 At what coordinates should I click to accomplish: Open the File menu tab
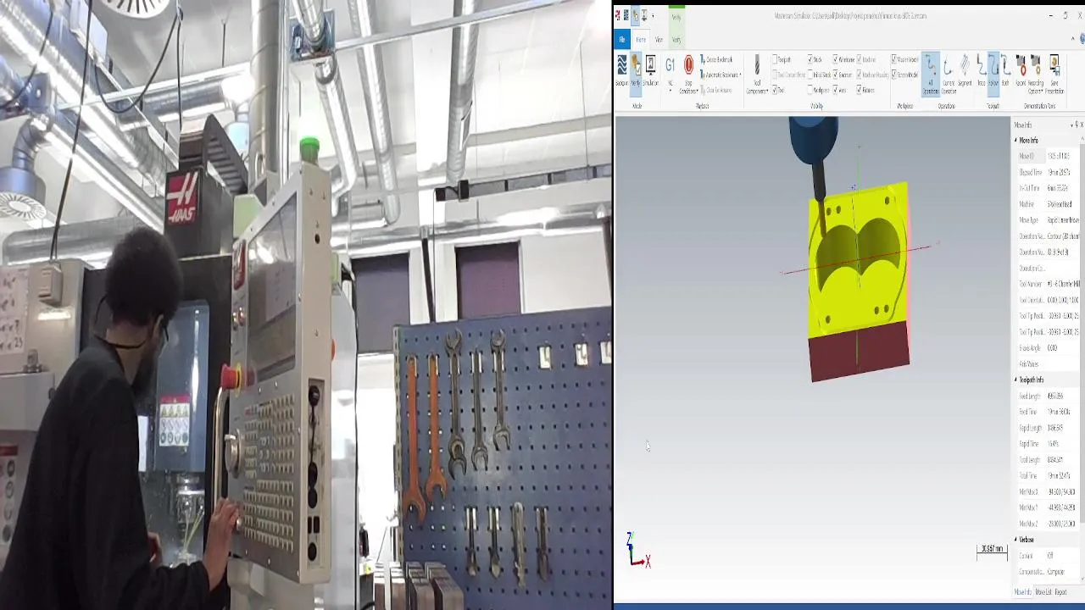[x=621, y=39]
